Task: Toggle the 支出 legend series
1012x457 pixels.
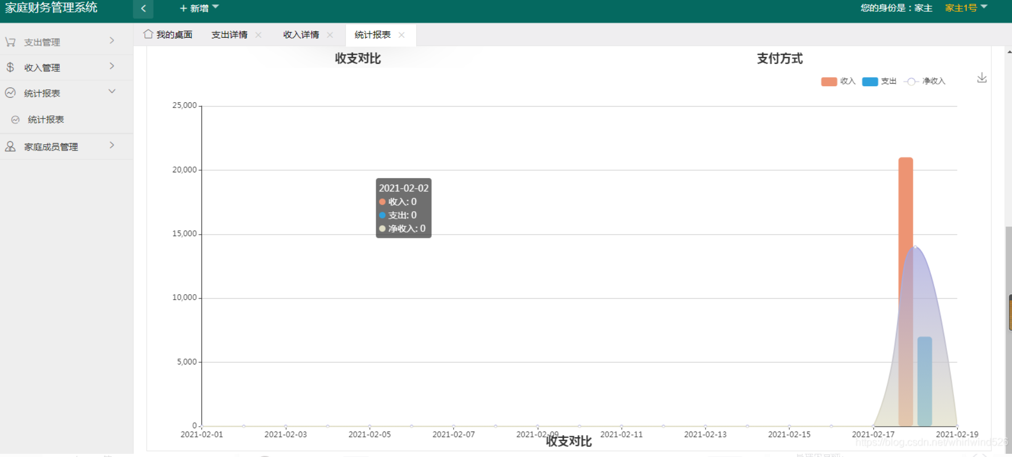Action: click(x=879, y=81)
